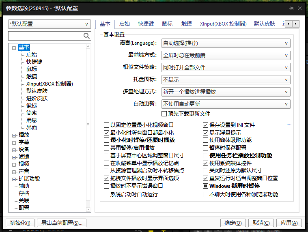Click the search magnifier icon
308x232 pixels.
(x=86, y=36)
